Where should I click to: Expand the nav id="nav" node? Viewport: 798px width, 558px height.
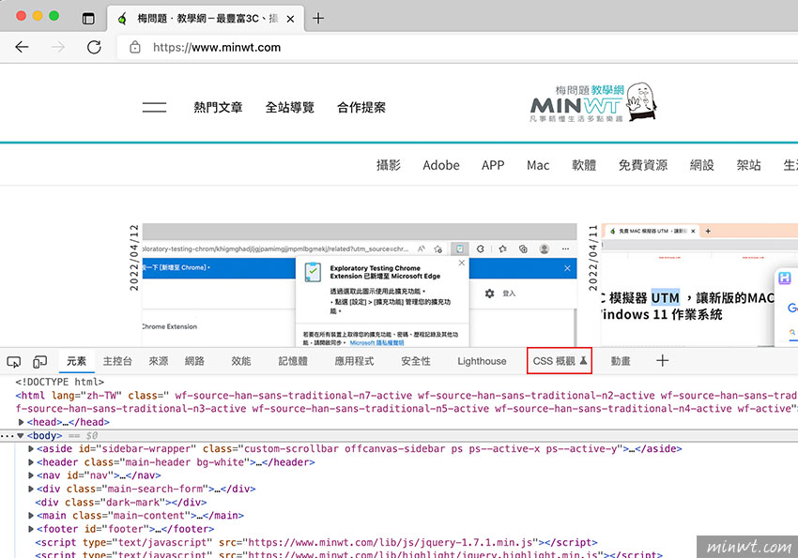click(31, 475)
